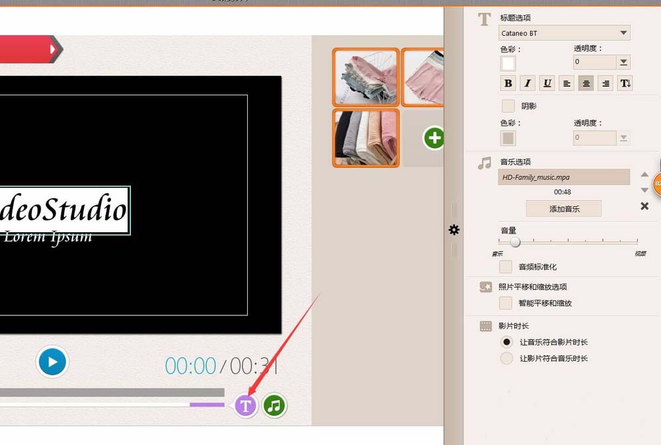Align title text left
The image size is (661, 445).
tap(566, 83)
